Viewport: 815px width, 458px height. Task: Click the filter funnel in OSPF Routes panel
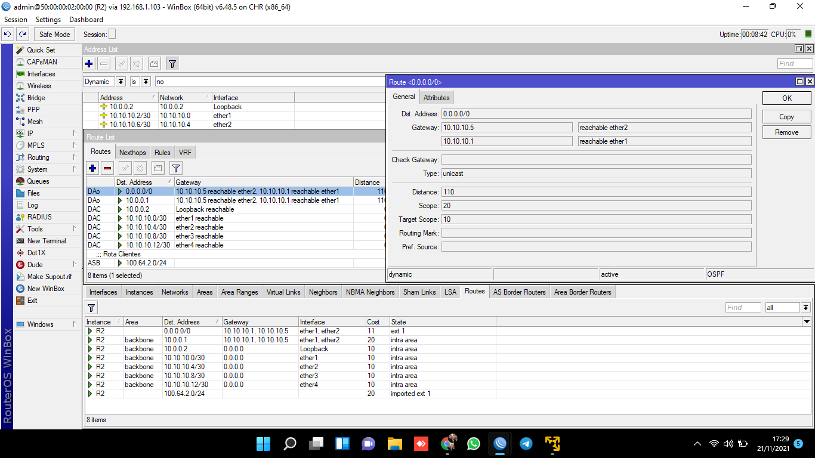(91, 308)
